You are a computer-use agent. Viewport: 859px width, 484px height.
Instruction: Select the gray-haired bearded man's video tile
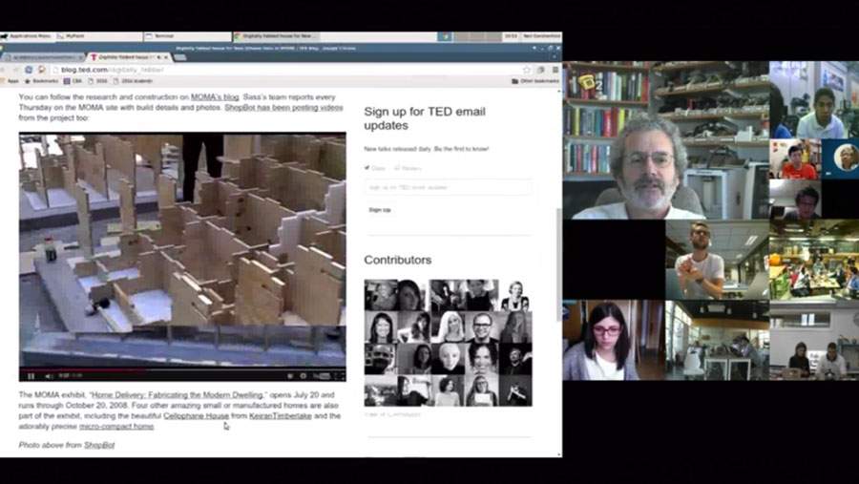666,140
